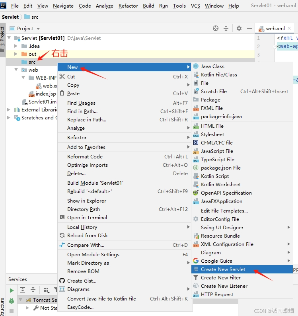298x316 pixels.
Task: Select Open in Terminal
Action: click(x=124, y=217)
